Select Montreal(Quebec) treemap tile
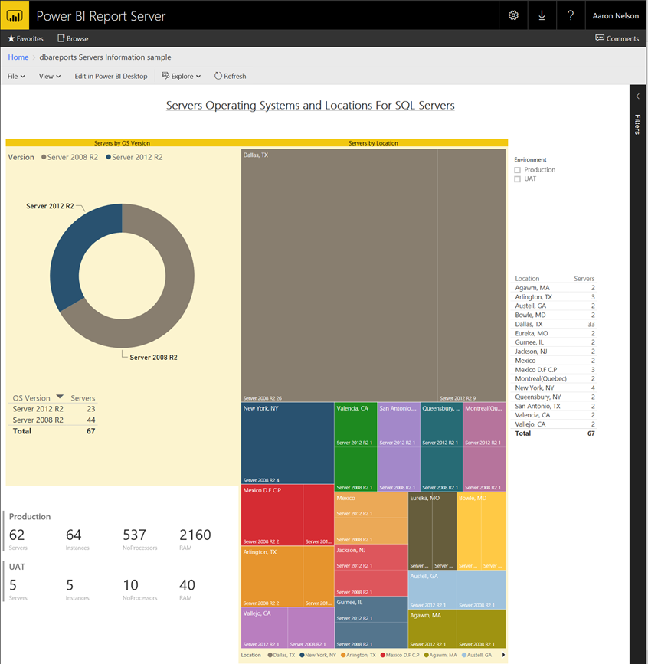Screen dimensions: 648x664 485,446
